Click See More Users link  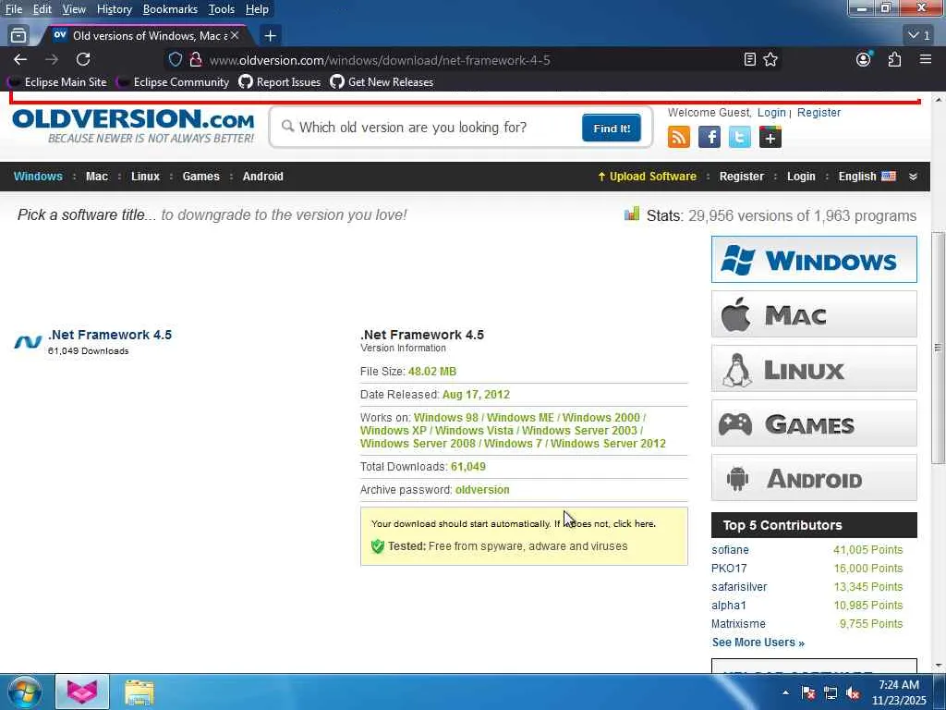tap(758, 643)
